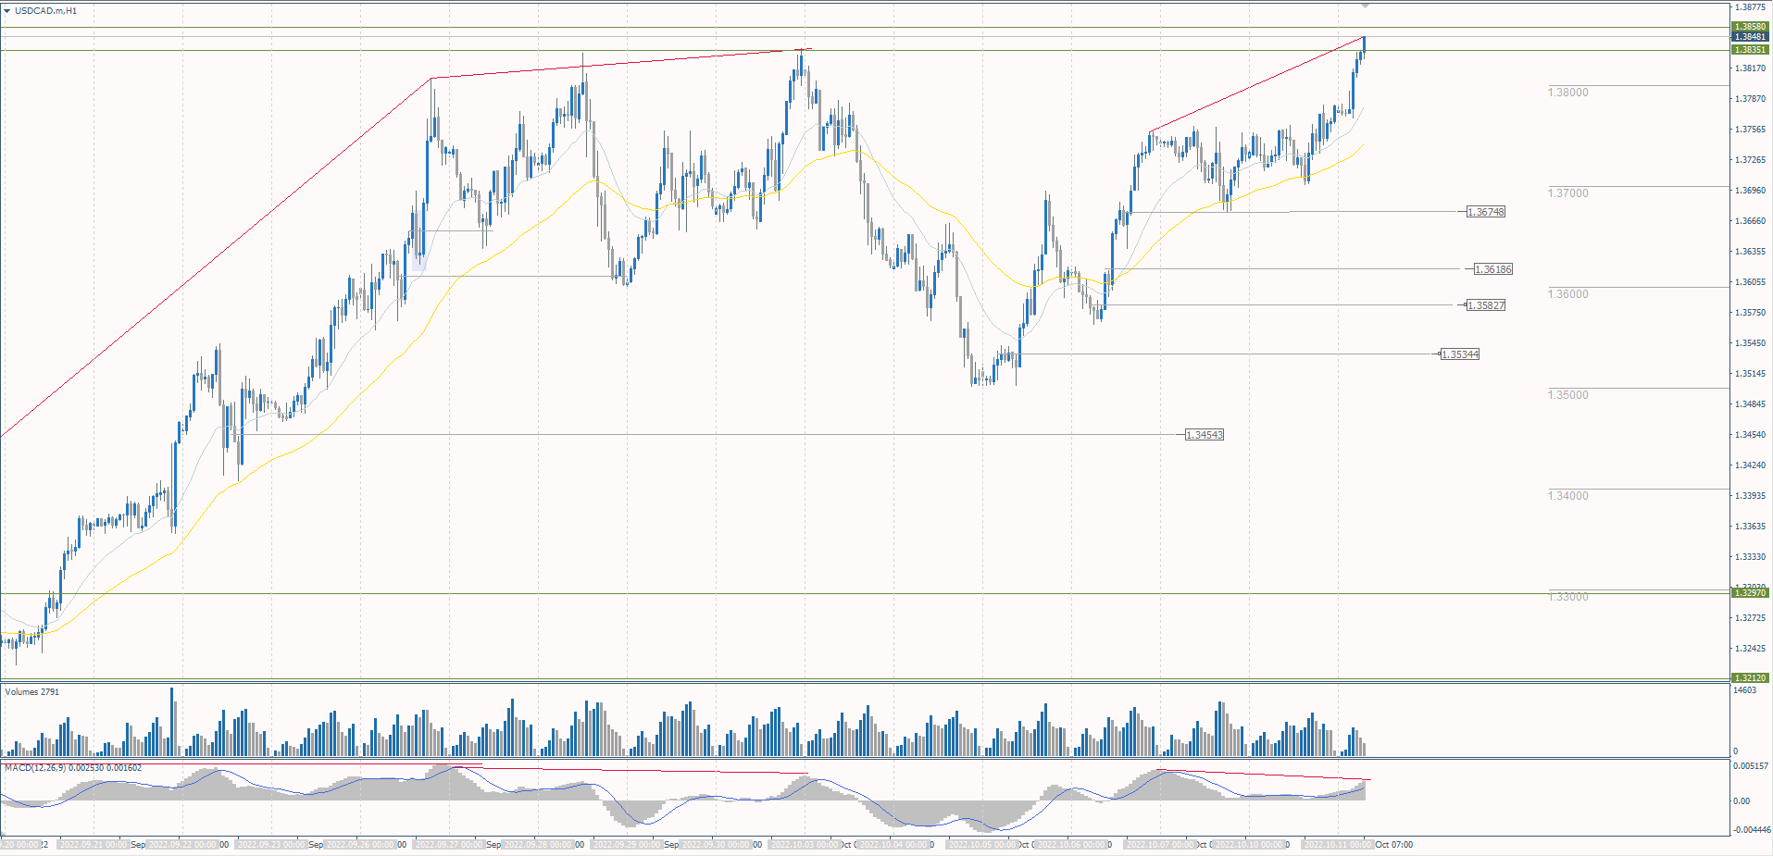Select the 1.36748 horizontal level label
Image resolution: width=1773 pixels, height=856 pixels.
point(1486,212)
